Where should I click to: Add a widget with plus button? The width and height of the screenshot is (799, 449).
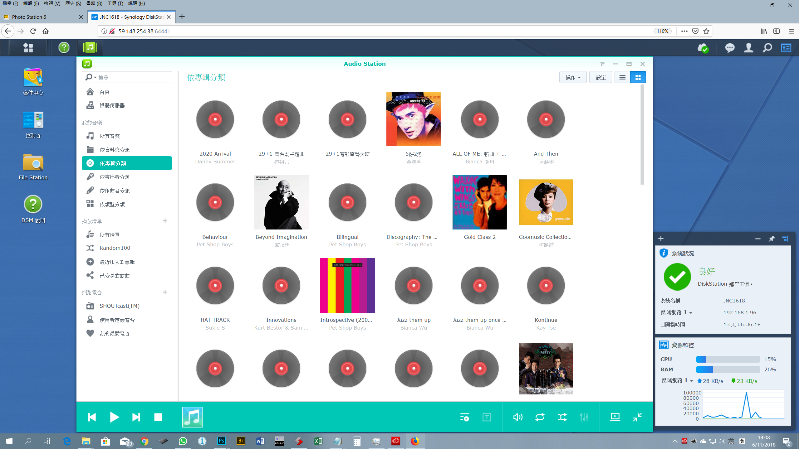pyautogui.click(x=661, y=239)
